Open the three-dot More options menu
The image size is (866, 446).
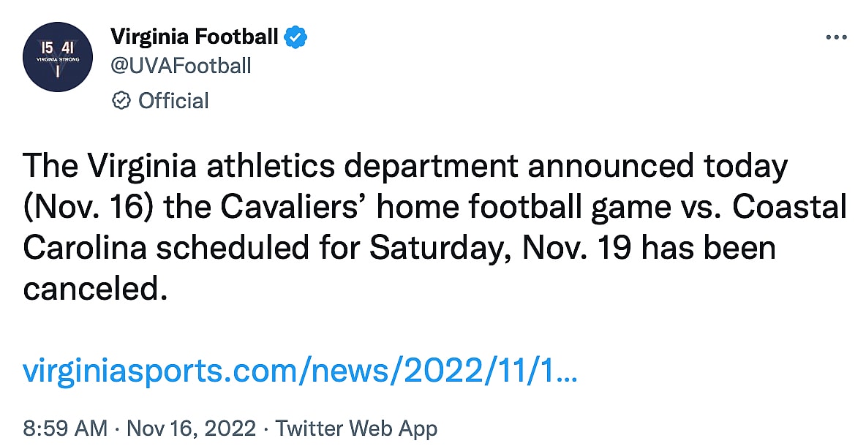coord(835,37)
